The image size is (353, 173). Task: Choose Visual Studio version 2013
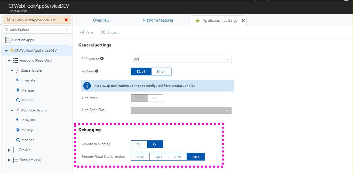[x=159, y=157]
